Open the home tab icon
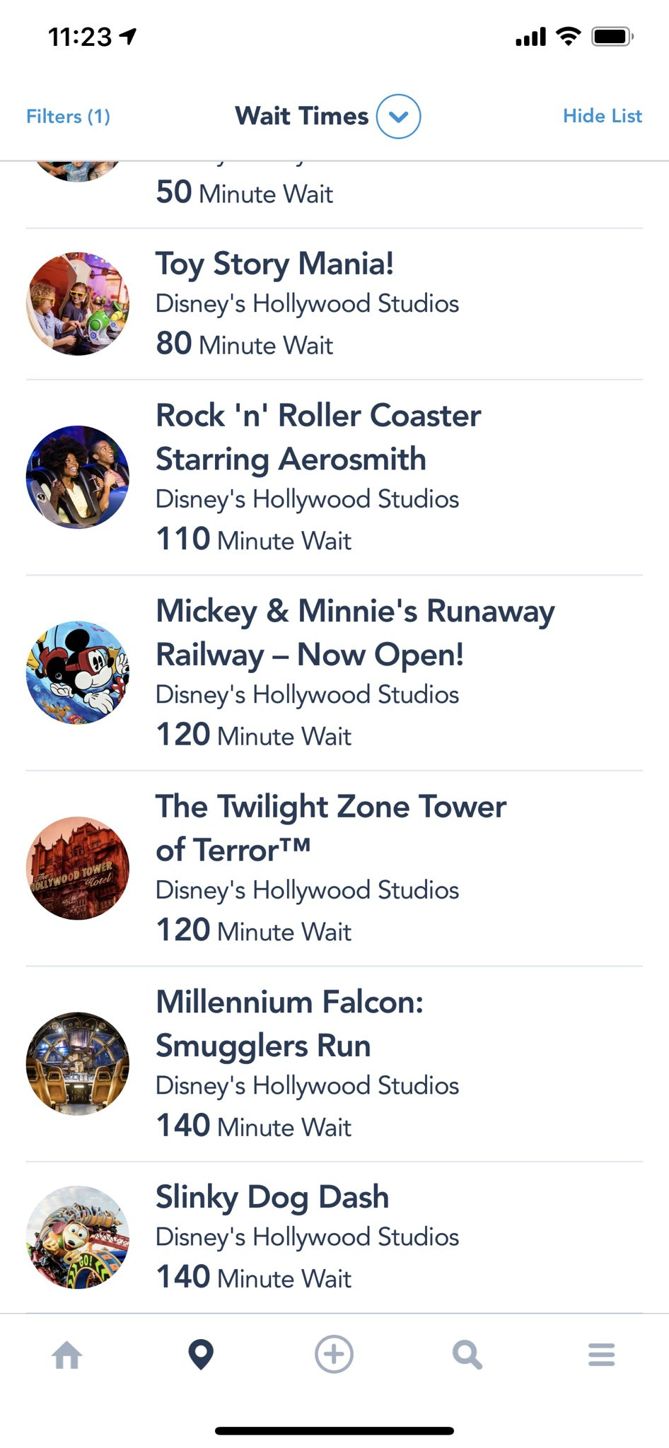The image size is (669, 1448). coord(67,1355)
